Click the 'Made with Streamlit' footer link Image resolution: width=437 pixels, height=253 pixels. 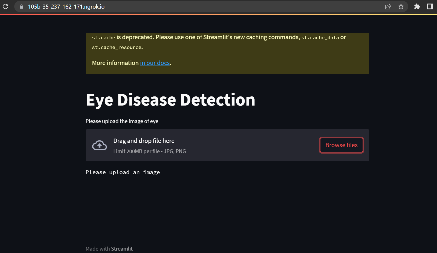click(x=109, y=249)
